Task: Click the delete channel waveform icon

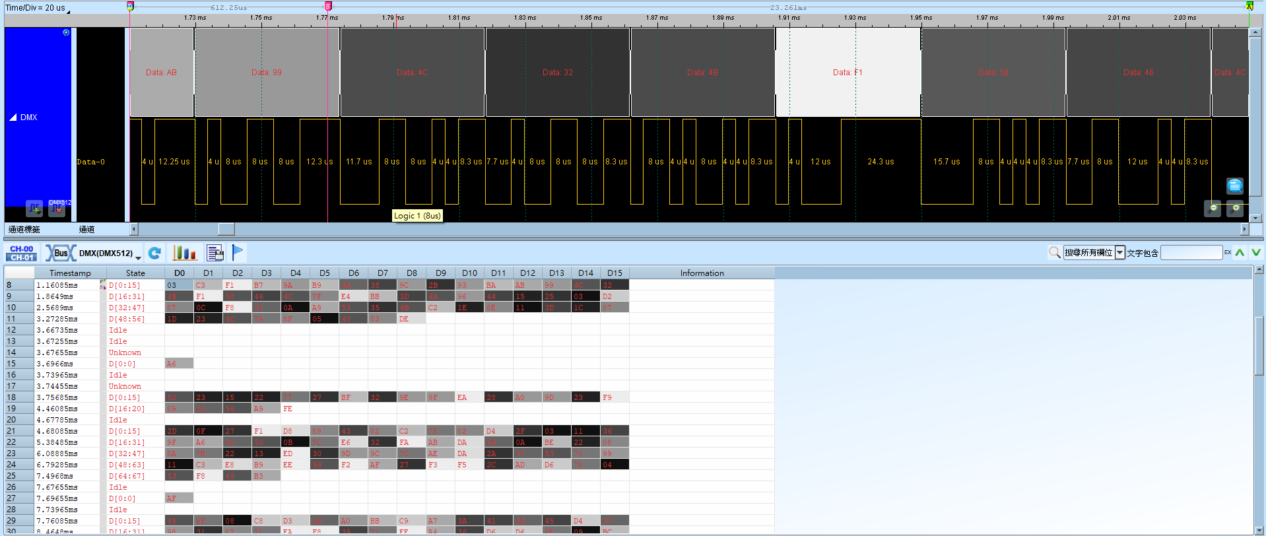Action: [57, 209]
